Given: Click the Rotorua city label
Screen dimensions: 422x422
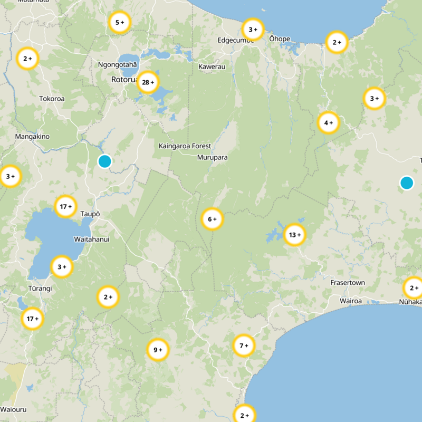Looking at the screenshot, I should (x=125, y=80).
